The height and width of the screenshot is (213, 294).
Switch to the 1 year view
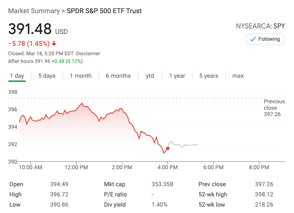(x=177, y=76)
